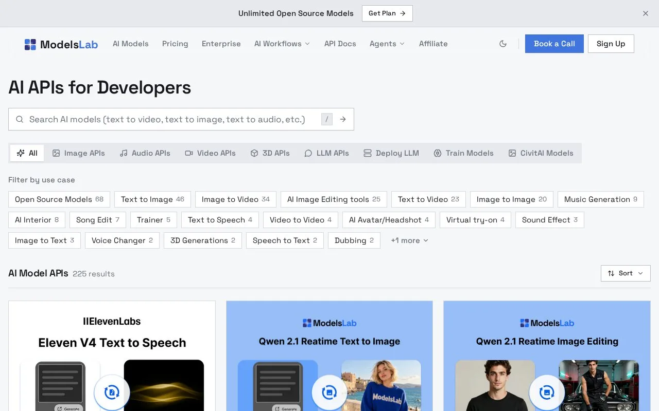This screenshot has width=659, height=411.
Task: Open the Qwen 2.1 Reatime Text to Image card
Action: [x=329, y=356]
